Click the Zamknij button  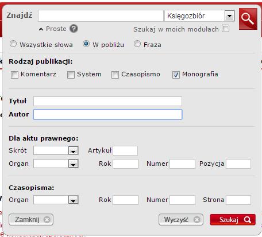click(x=31, y=220)
